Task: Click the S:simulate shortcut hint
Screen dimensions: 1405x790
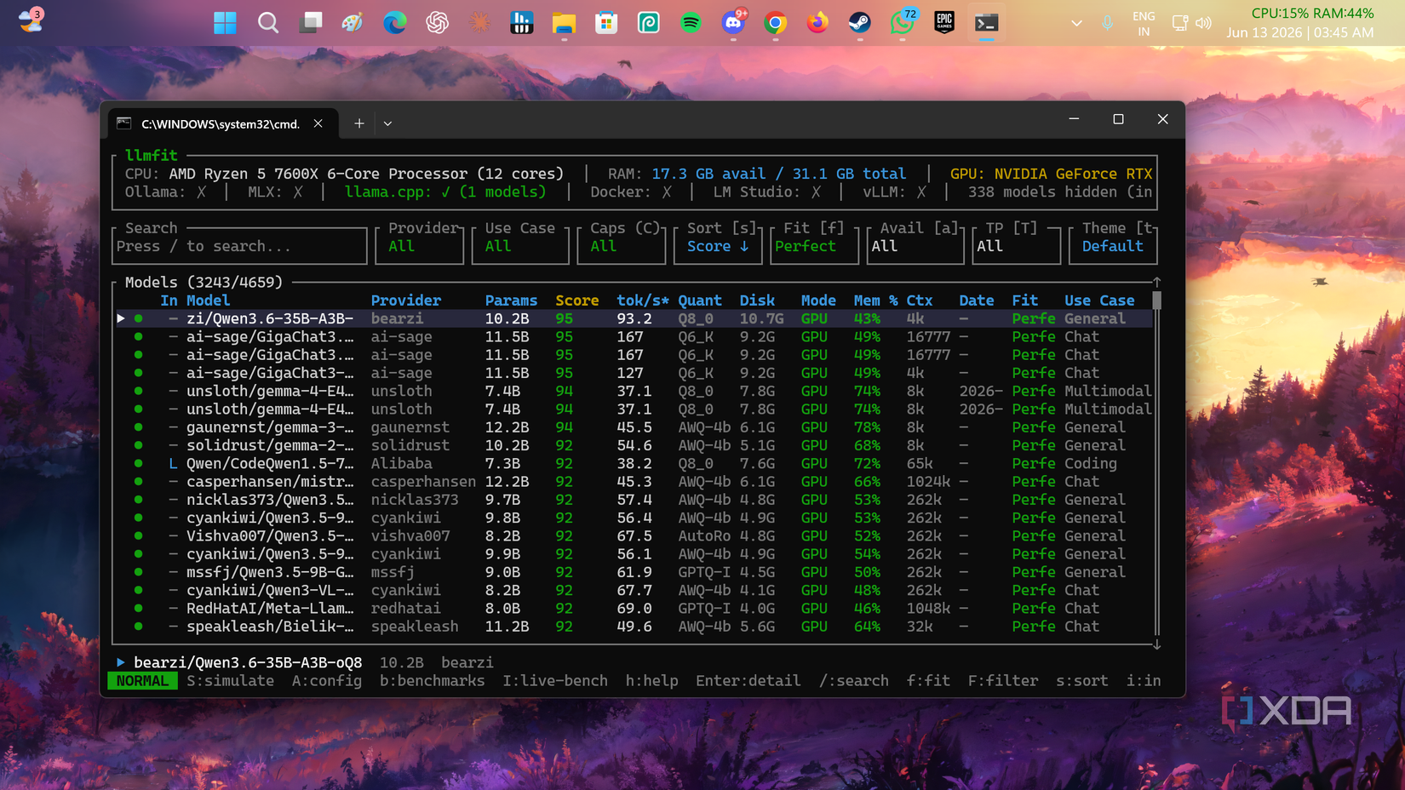Action: point(230,681)
